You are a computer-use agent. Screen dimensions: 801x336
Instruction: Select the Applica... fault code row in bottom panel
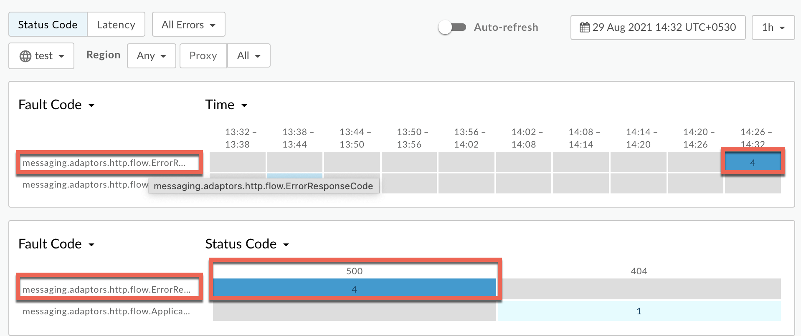[106, 311]
